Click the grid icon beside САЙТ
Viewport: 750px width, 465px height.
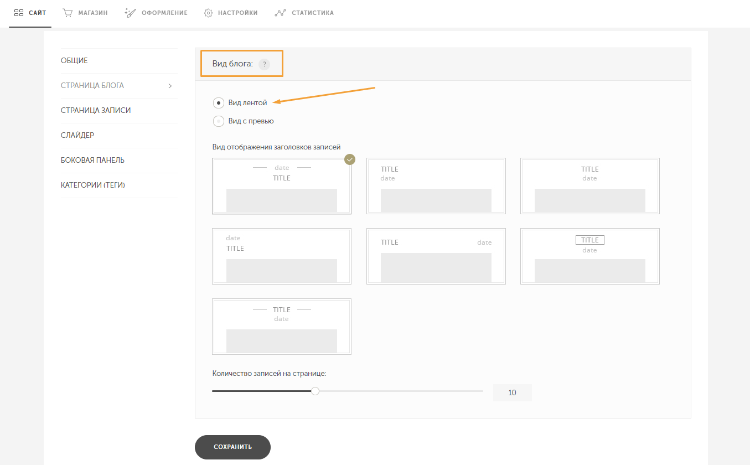(18, 13)
